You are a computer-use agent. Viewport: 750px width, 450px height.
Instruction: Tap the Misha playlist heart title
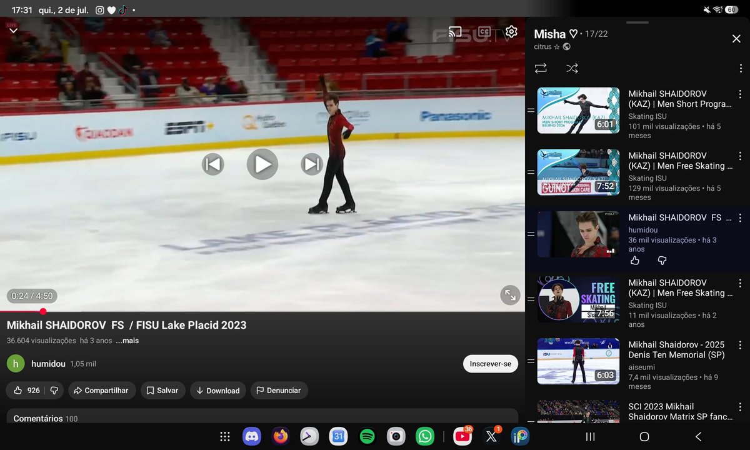coord(556,34)
